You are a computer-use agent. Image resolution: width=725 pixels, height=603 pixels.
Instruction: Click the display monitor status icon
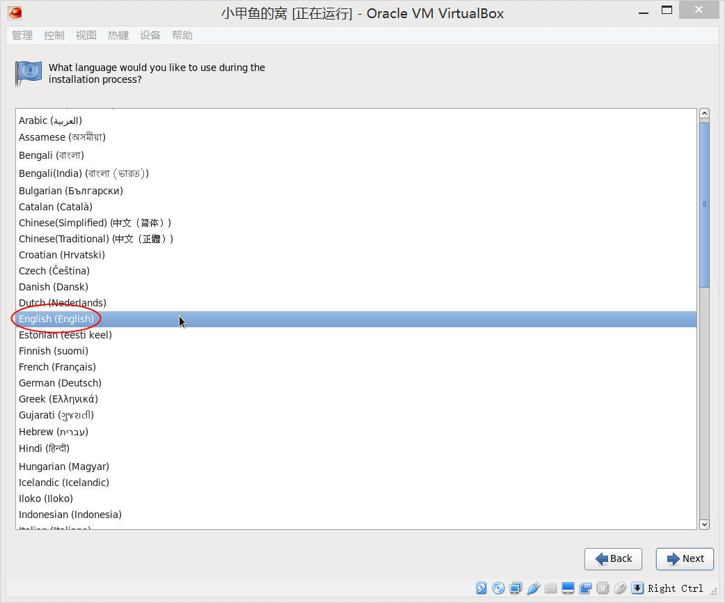(568, 588)
